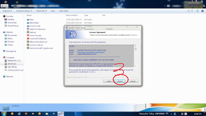Click New folder in the toolbar
The width and height of the screenshot is (206, 116).
click(x=64, y=11)
